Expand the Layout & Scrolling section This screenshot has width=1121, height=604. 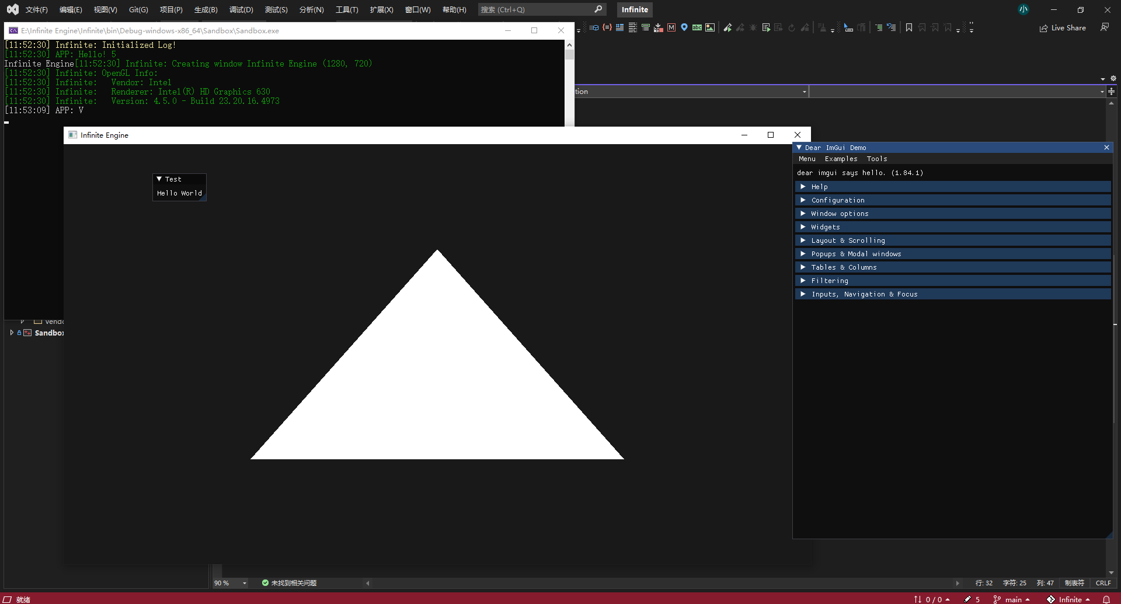953,240
